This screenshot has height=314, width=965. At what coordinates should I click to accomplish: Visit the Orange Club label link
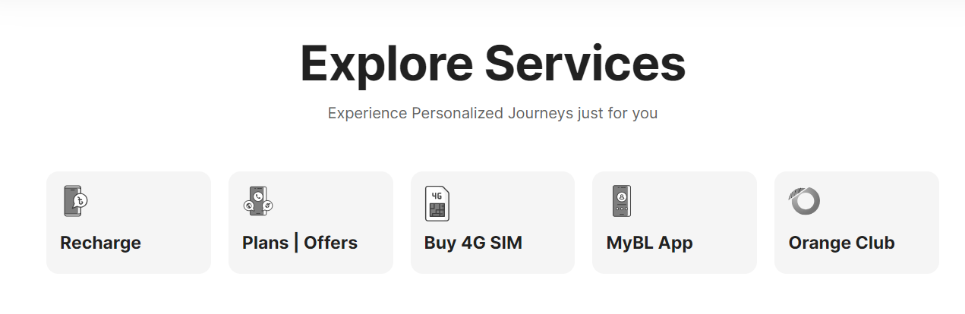coord(841,243)
